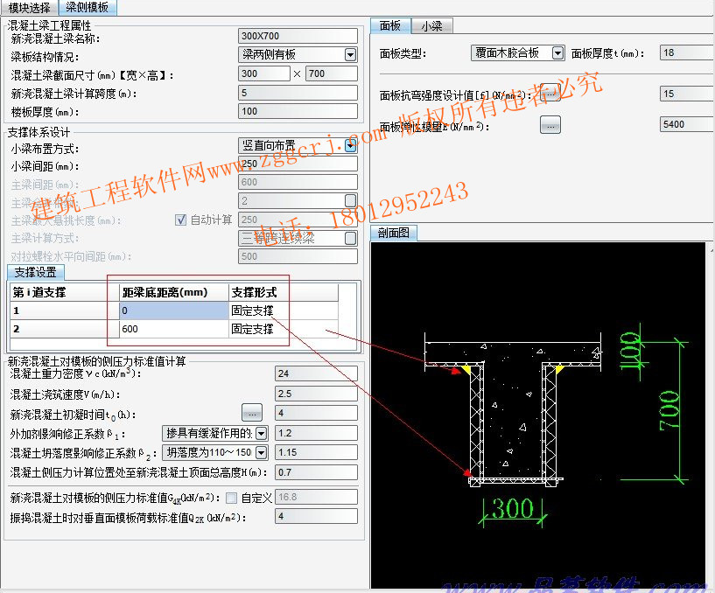Viewport: 715px width, 593px height.
Task: Open the 混凝土坍落度影响修正系数 dropdown
Action: click(x=262, y=452)
